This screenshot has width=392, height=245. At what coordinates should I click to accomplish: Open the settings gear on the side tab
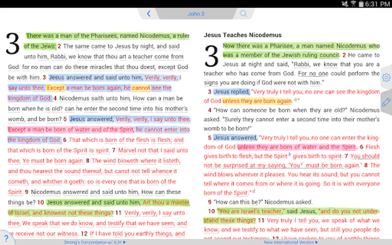(386, 78)
